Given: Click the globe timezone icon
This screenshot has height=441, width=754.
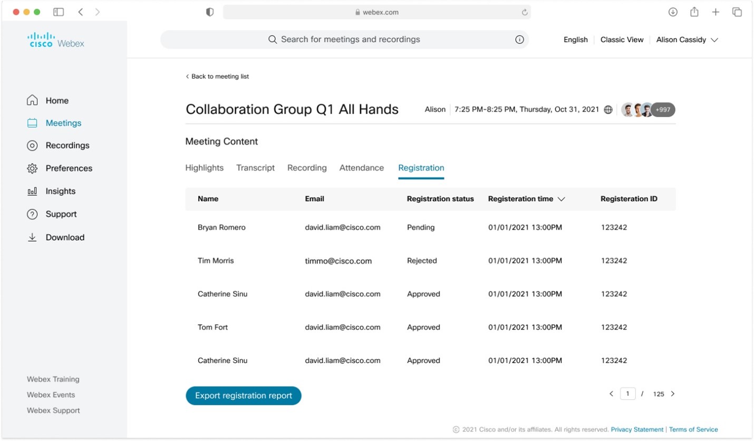Looking at the screenshot, I should [x=608, y=109].
